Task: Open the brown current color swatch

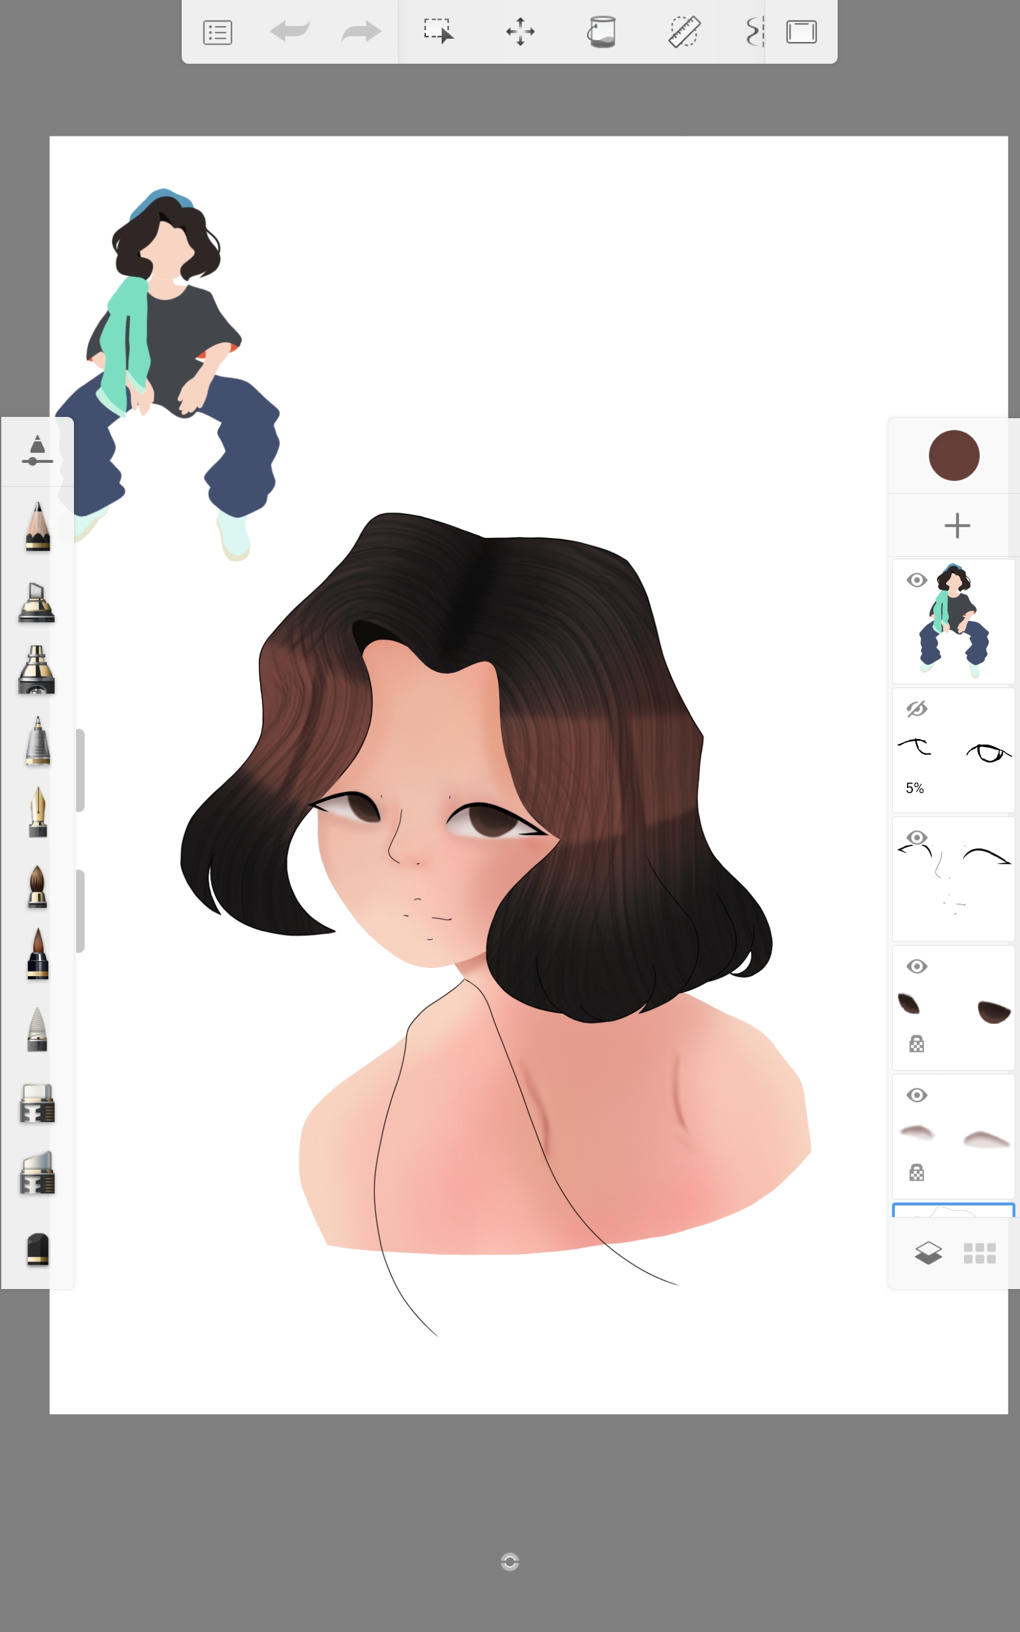Action: point(954,455)
